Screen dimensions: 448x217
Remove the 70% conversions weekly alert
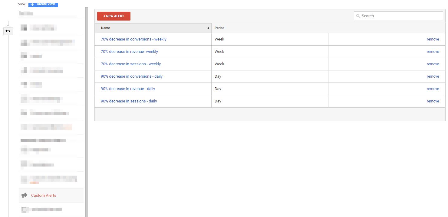pos(433,39)
